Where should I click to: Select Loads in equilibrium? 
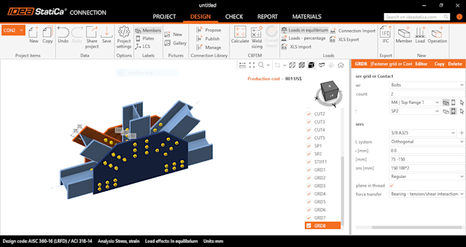(305, 30)
